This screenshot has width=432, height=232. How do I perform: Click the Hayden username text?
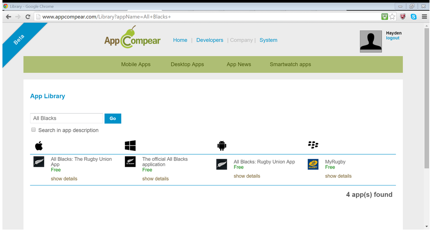pos(394,33)
